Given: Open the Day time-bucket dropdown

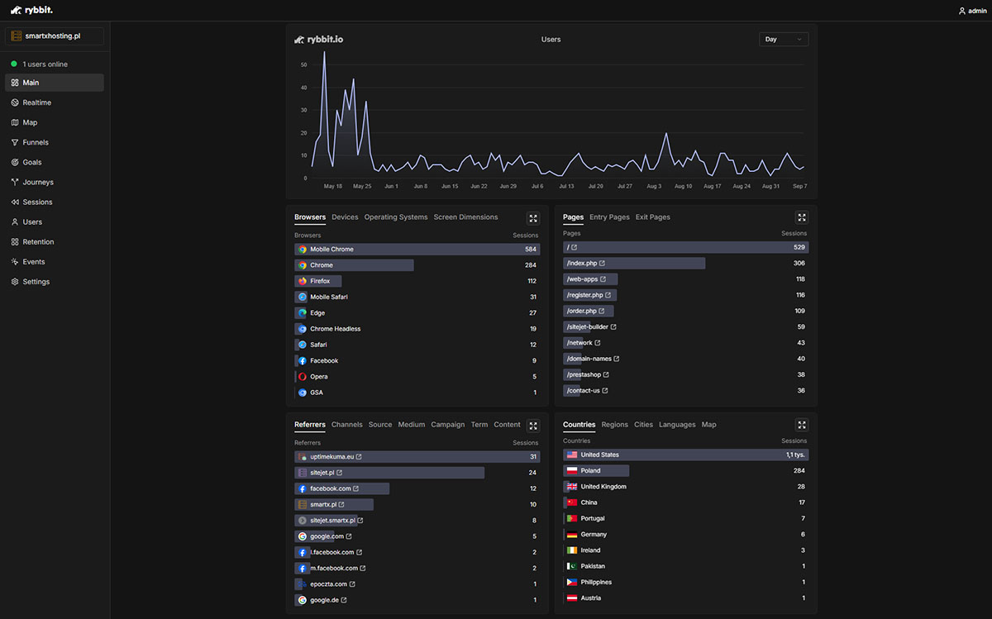Looking at the screenshot, I should pos(783,39).
